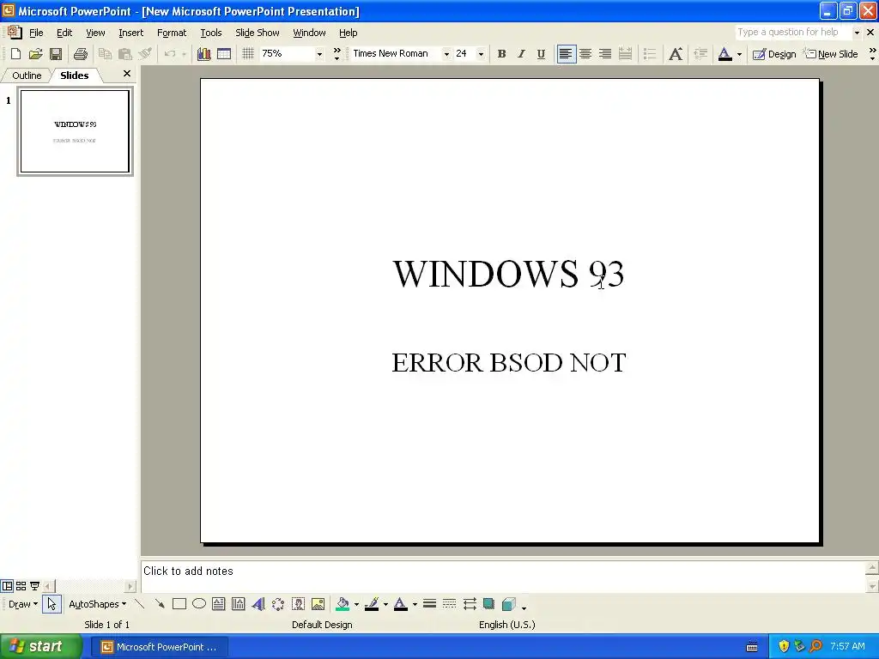This screenshot has height=659, width=879.
Task: Open the help question dropdown arrow
Action: 857,33
